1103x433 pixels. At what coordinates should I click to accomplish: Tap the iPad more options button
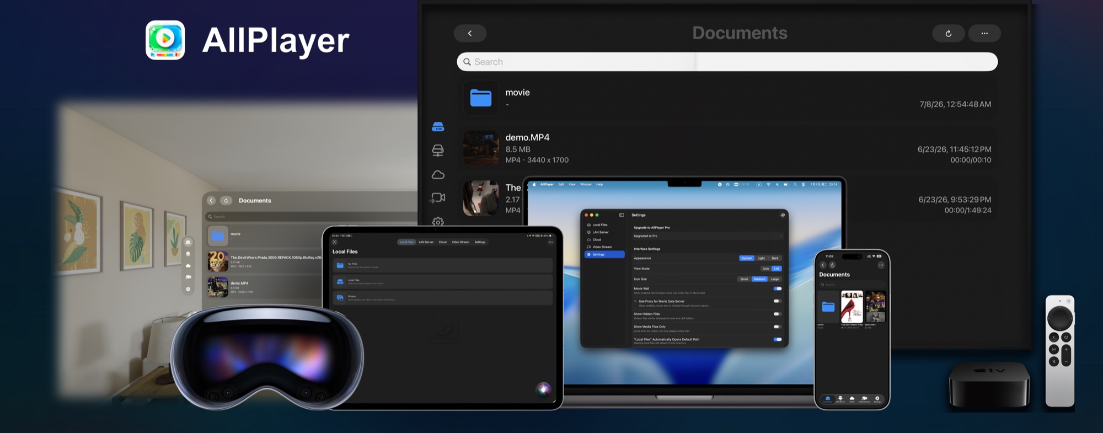click(550, 242)
